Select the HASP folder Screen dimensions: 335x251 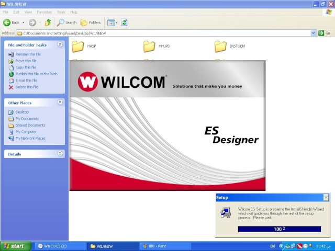84,47
